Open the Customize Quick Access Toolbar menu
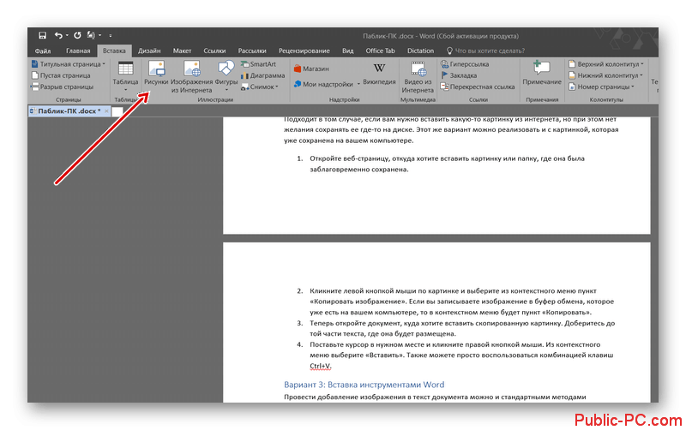 [111, 36]
